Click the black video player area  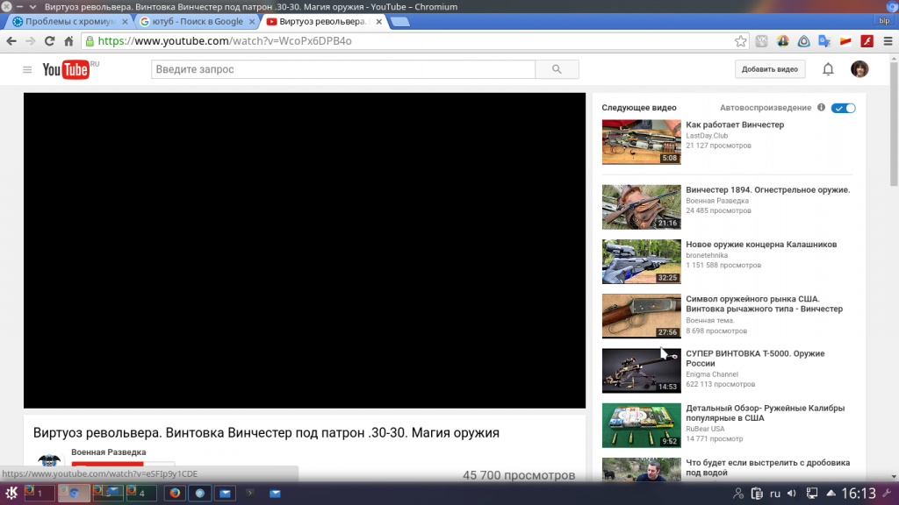(305, 250)
